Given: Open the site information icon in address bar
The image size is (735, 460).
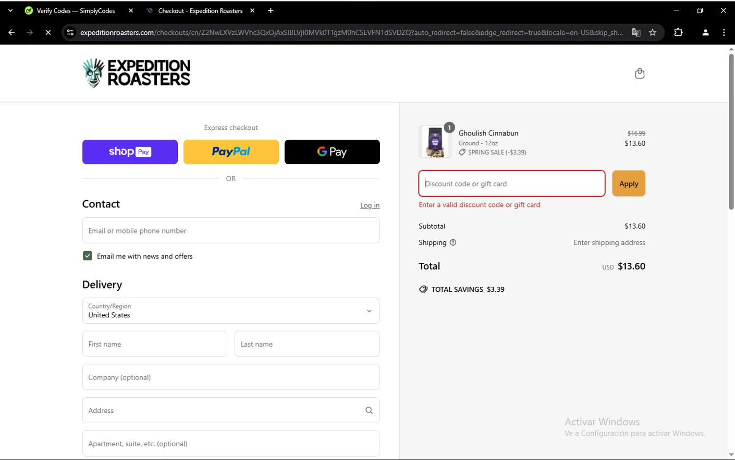Looking at the screenshot, I should point(70,32).
